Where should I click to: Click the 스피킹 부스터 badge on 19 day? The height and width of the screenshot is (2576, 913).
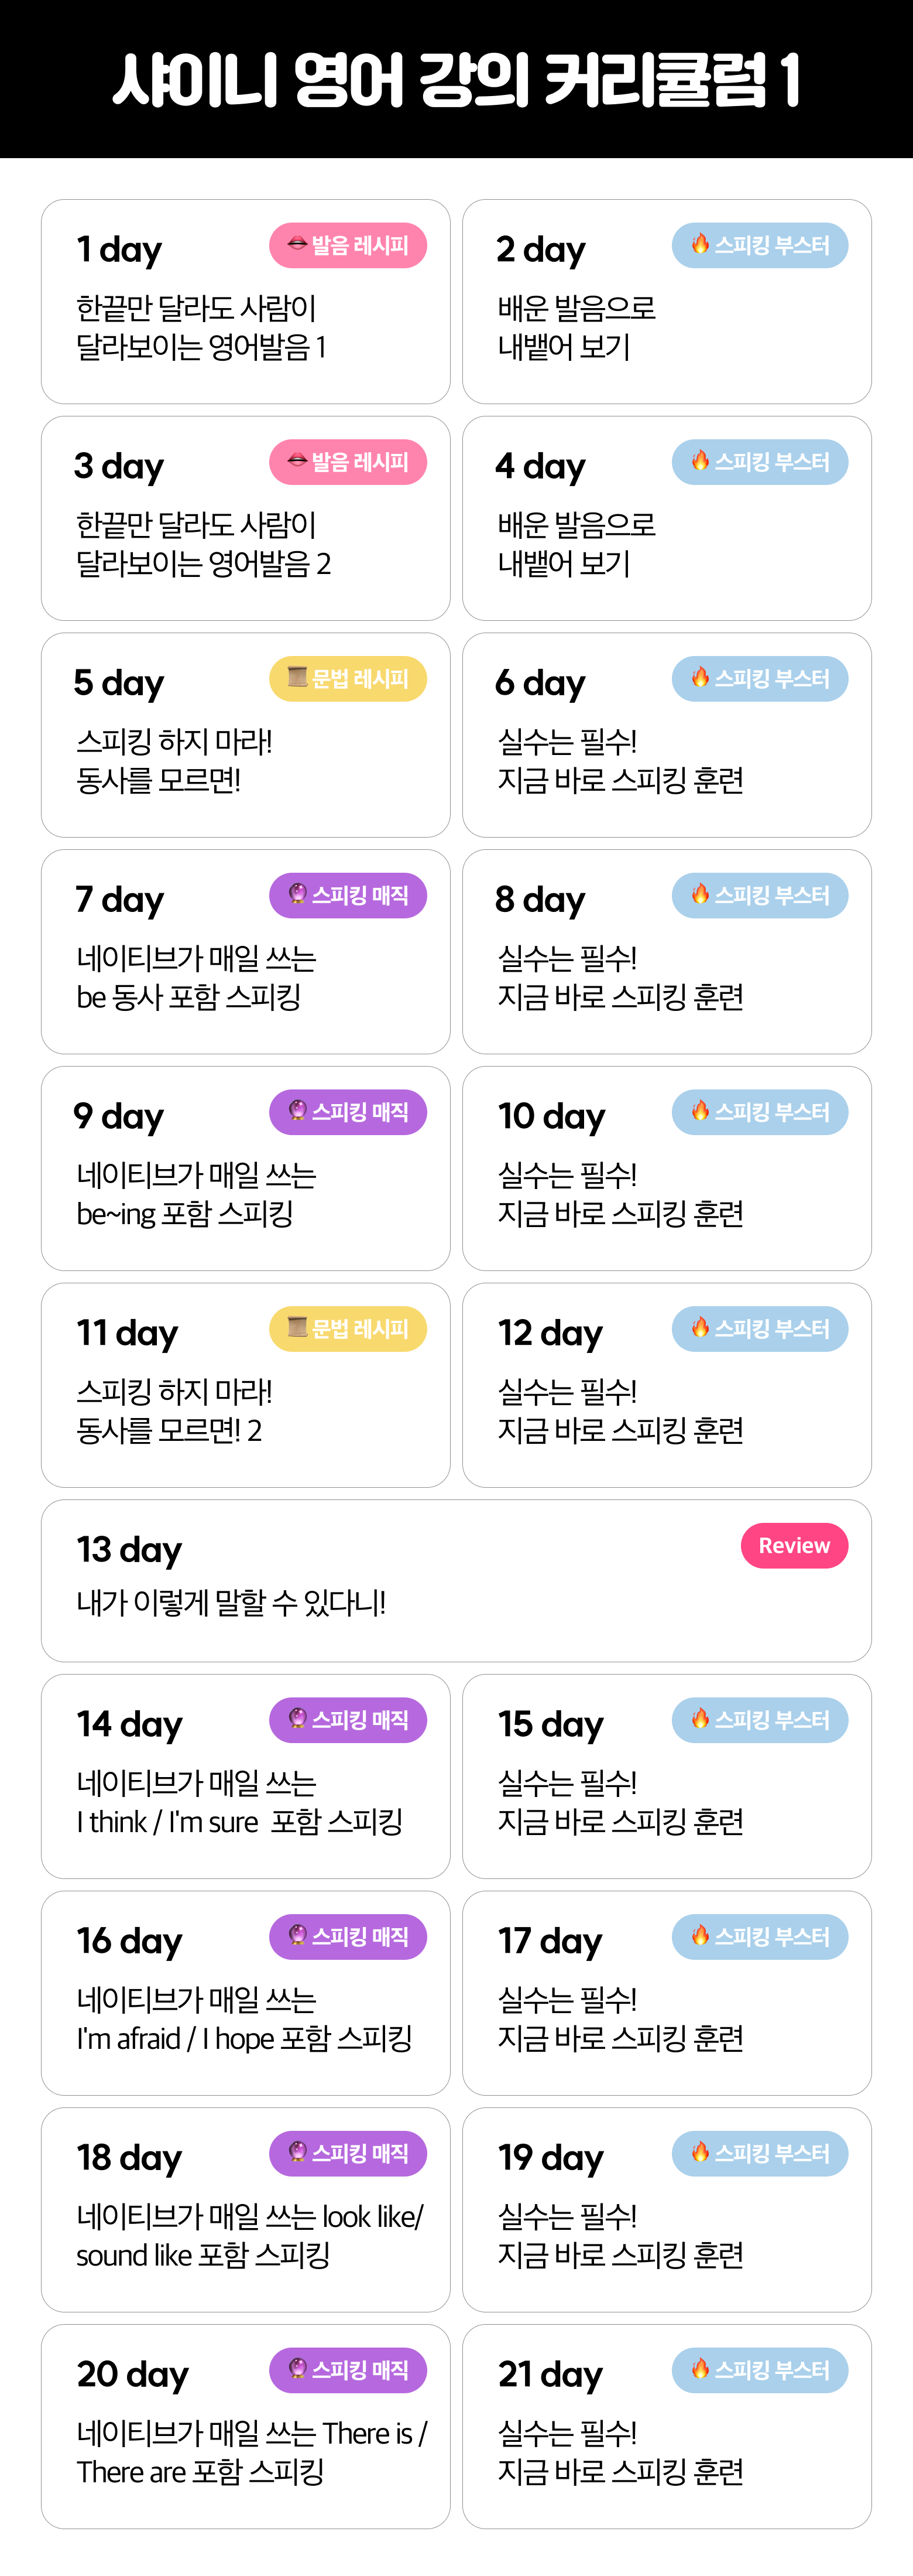pos(759,2154)
